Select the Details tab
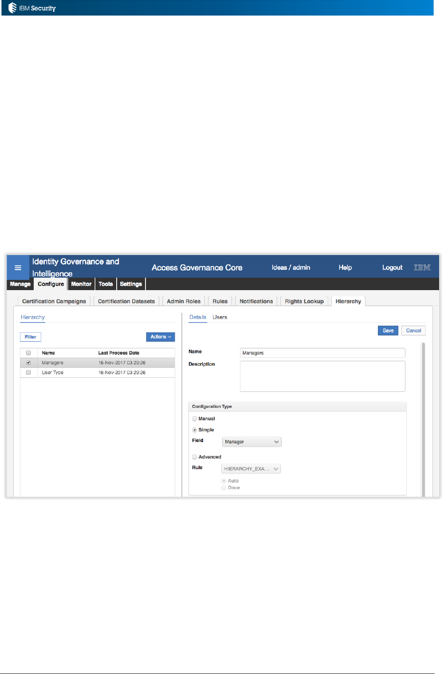The image size is (444, 674). [x=198, y=317]
